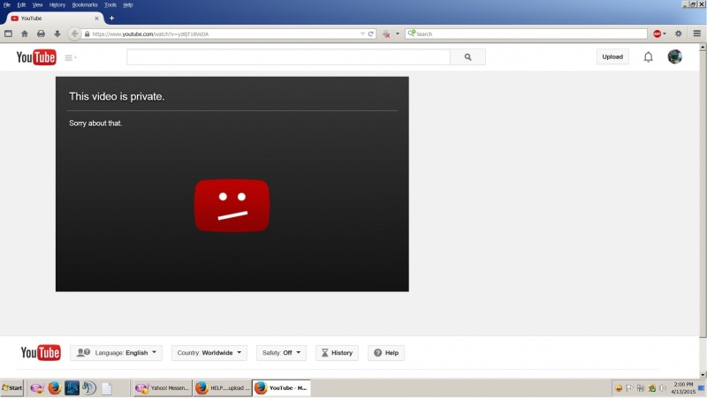The height and width of the screenshot is (398, 707).
Task: Click the scrollbar up arrow
Action: [x=703, y=47]
